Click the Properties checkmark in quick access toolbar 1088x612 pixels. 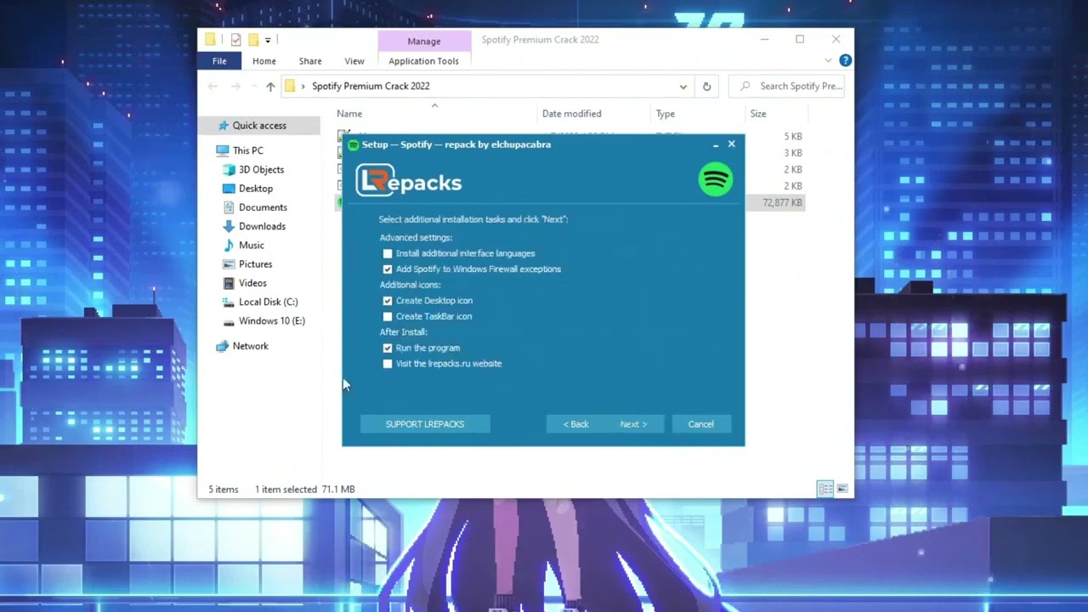click(x=236, y=40)
